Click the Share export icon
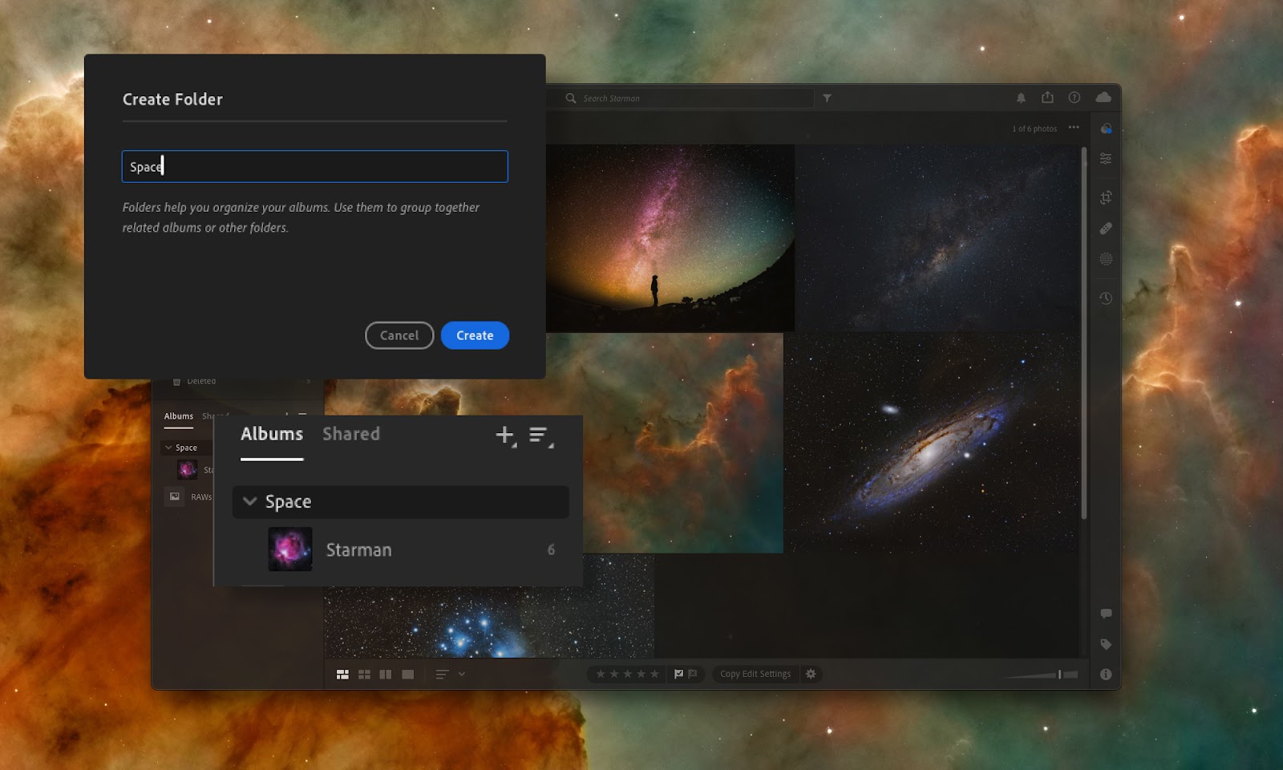Image resolution: width=1283 pixels, height=770 pixels. [x=1047, y=97]
